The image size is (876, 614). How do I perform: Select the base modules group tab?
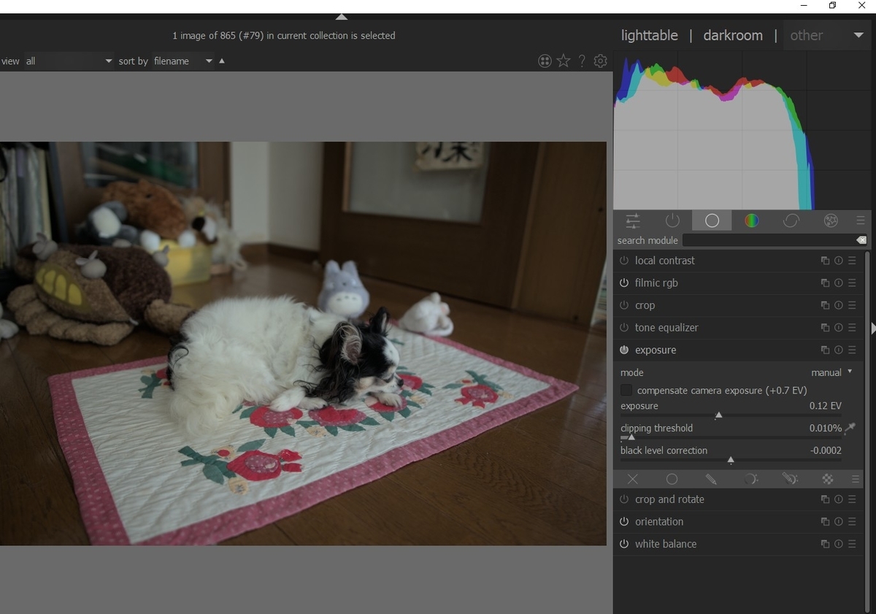712,220
